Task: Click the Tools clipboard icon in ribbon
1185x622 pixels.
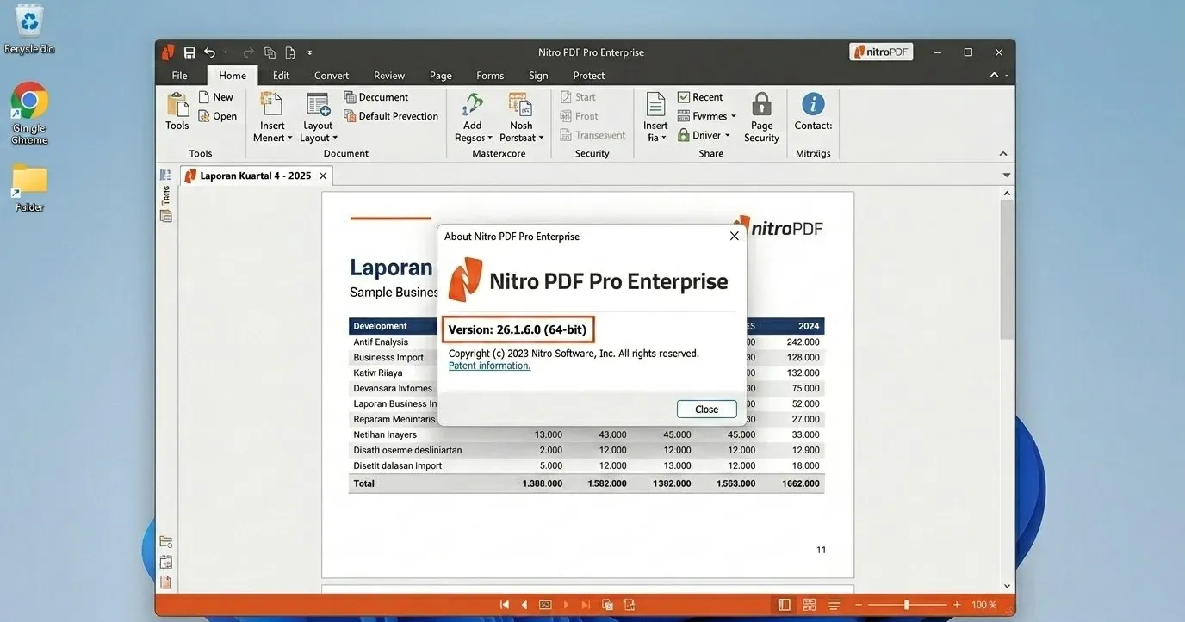Action: 177,104
